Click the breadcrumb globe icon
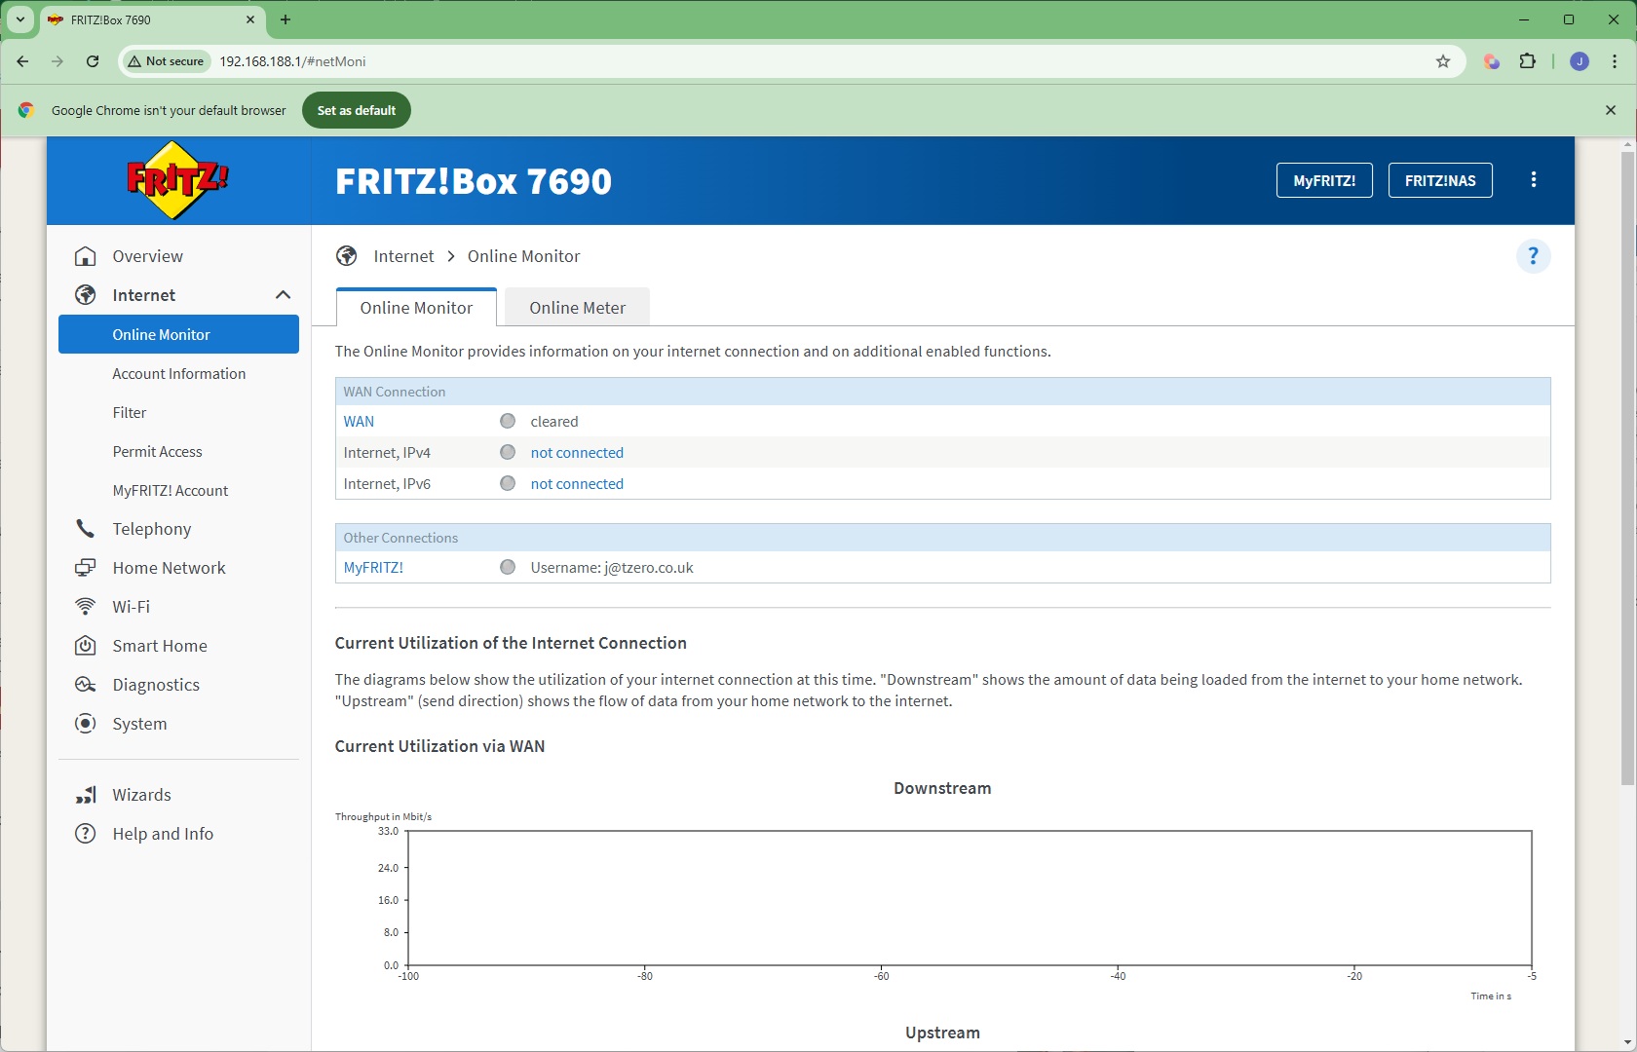 pos(347,256)
